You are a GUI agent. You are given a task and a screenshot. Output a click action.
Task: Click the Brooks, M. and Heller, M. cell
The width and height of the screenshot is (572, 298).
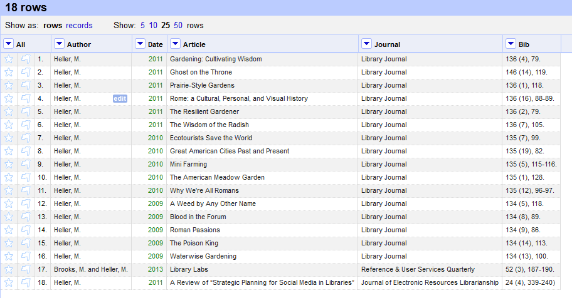91,270
